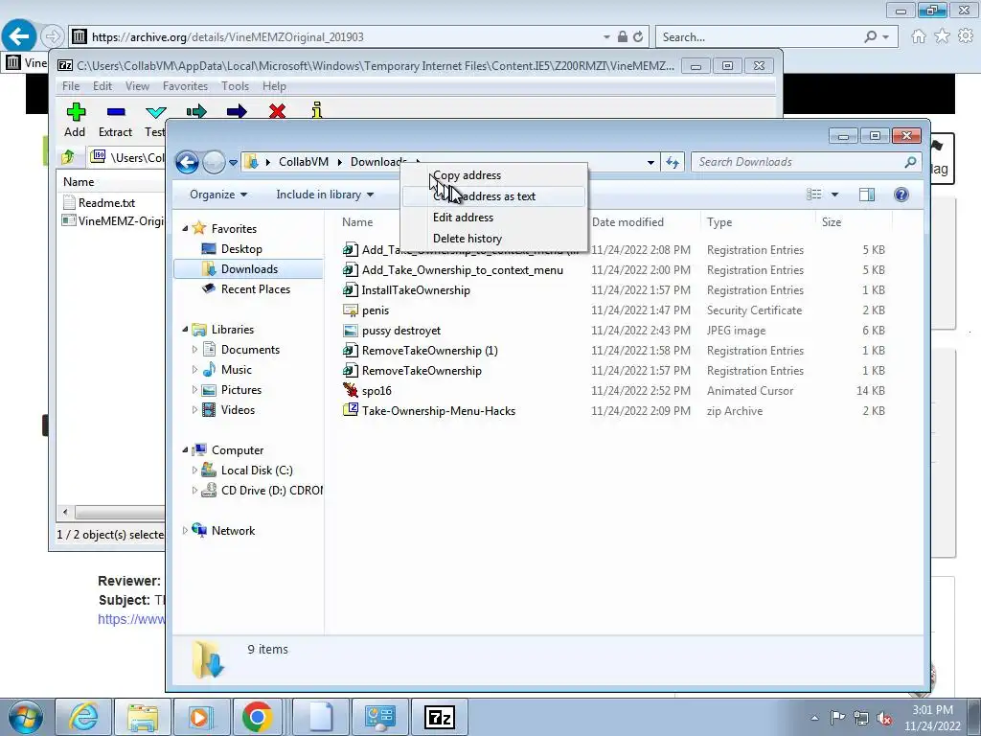Screen dimensions: 981x736
Task: Click the 7-Zip Info icon
Action: point(317,111)
